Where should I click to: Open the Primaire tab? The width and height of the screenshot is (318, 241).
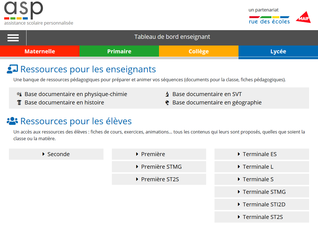click(x=119, y=51)
